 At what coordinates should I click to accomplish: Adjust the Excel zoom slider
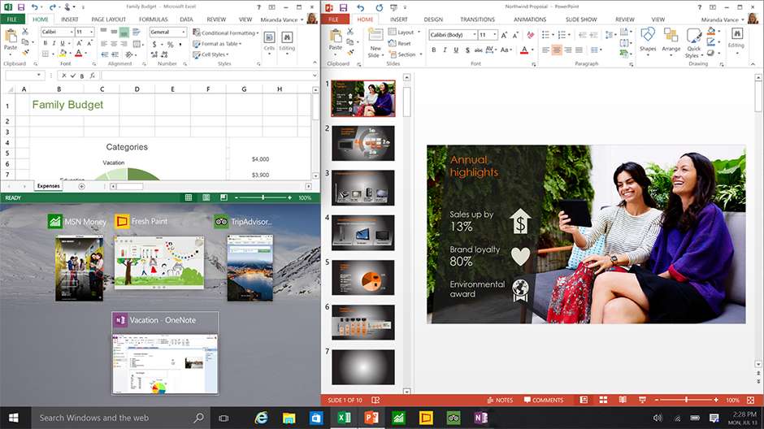tap(263, 197)
